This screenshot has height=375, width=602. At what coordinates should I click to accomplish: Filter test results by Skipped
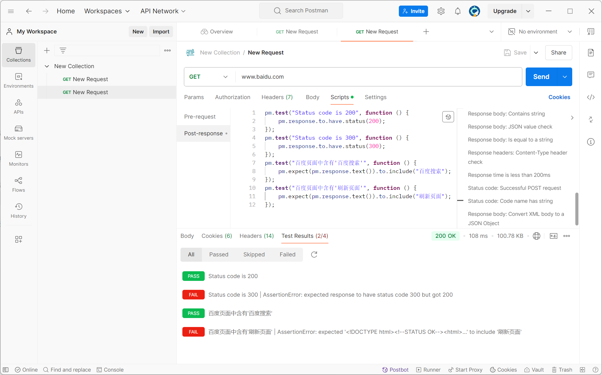tap(254, 255)
